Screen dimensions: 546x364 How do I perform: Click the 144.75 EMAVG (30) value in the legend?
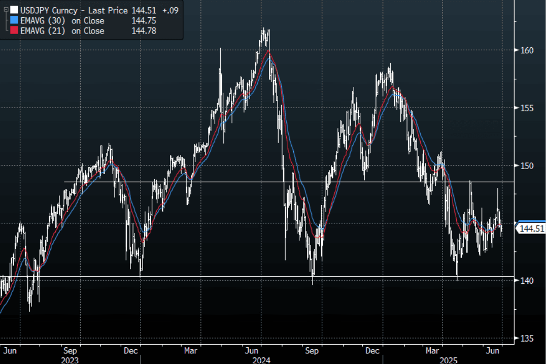(x=143, y=21)
